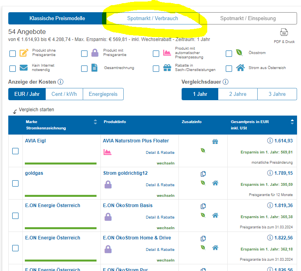
Task: Open info icon beside Anzeige der Kosten
Action: pos(60,82)
